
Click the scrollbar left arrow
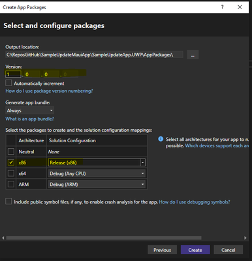[3, 238]
